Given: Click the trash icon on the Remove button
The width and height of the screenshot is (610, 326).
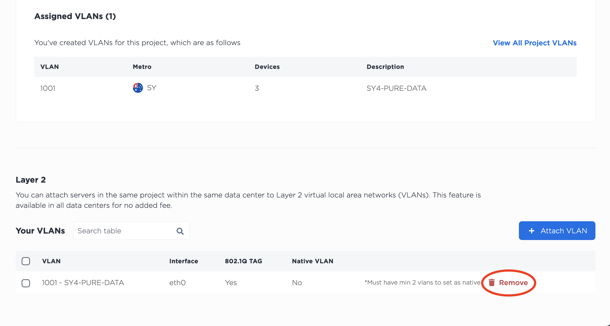Looking at the screenshot, I should click(x=492, y=283).
